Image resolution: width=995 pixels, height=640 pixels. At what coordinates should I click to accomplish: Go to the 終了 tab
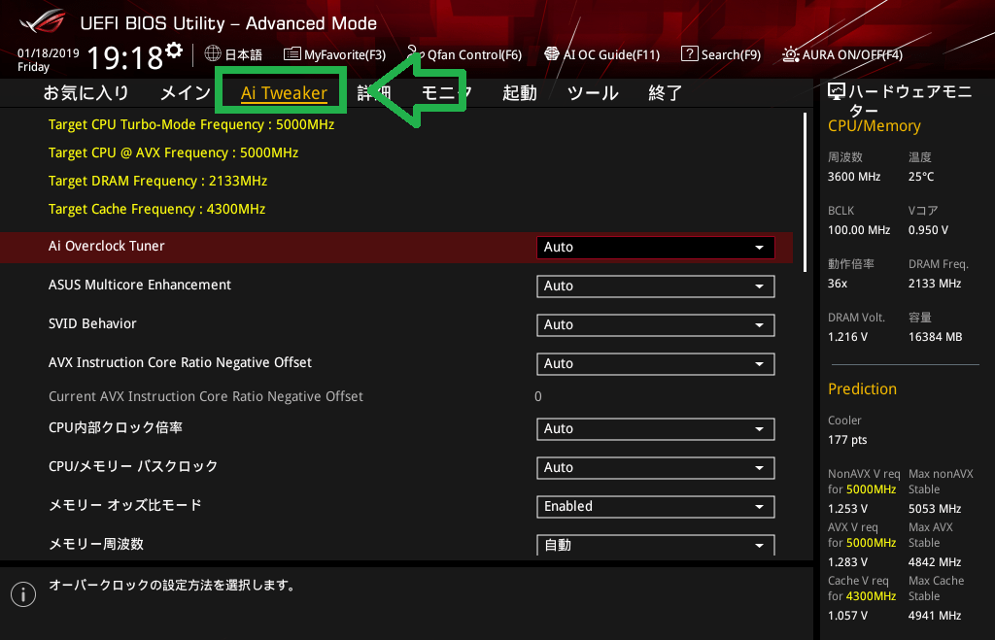click(x=665, y=93)
